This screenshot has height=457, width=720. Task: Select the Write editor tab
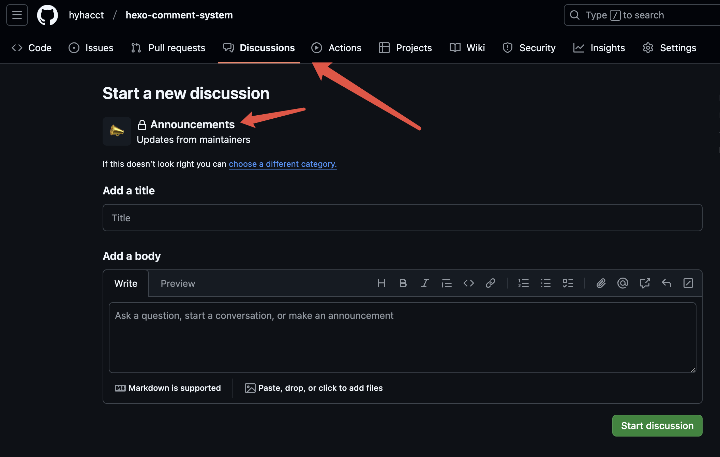[x=126, y=283]
